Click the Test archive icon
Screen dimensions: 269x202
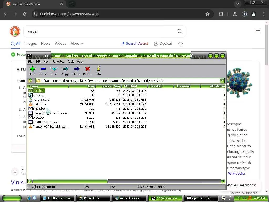pyautogui.click(x=54, y=69)
